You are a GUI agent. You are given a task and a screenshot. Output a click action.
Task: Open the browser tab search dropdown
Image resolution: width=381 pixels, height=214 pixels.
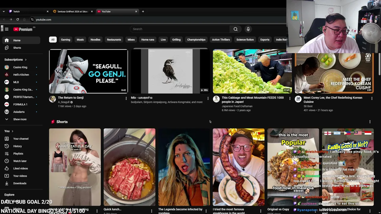(4, 12)
